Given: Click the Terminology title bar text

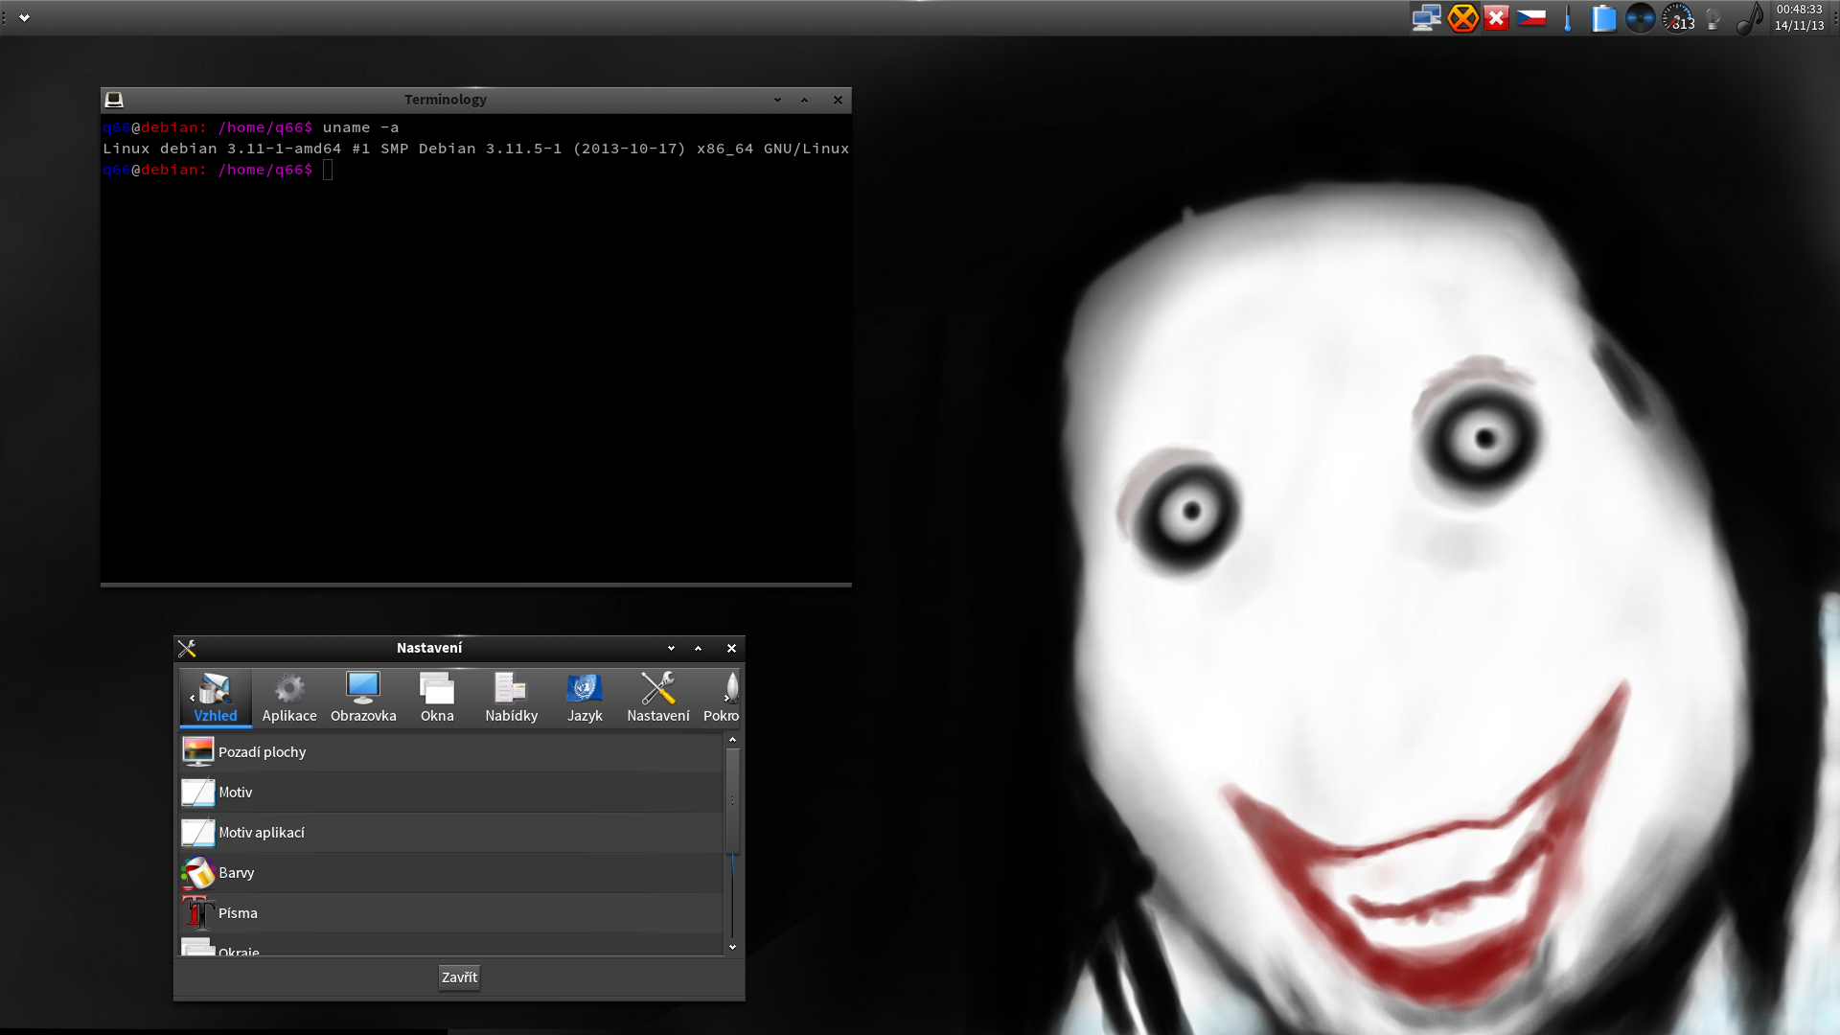Looking at the screenshot, I should click(445, 100).
